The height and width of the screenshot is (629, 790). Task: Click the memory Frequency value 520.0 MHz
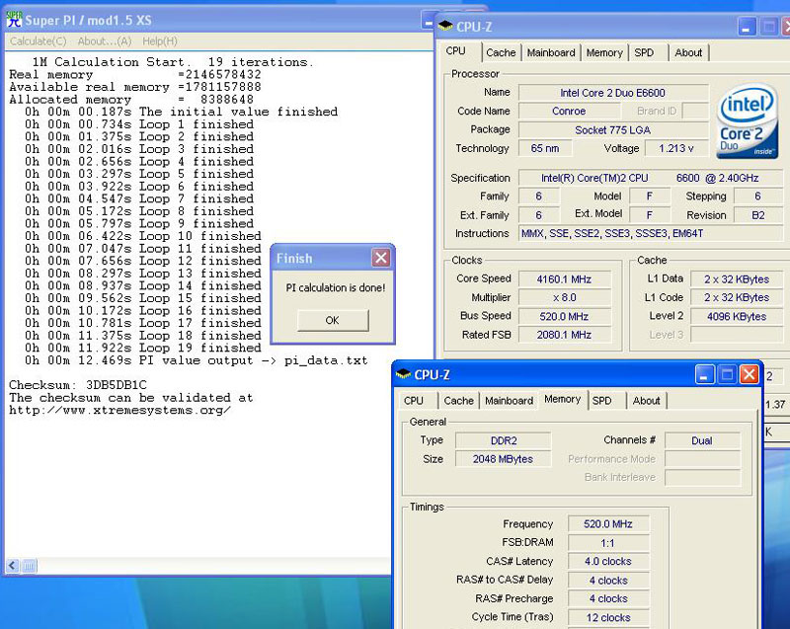tap(608, 523)
